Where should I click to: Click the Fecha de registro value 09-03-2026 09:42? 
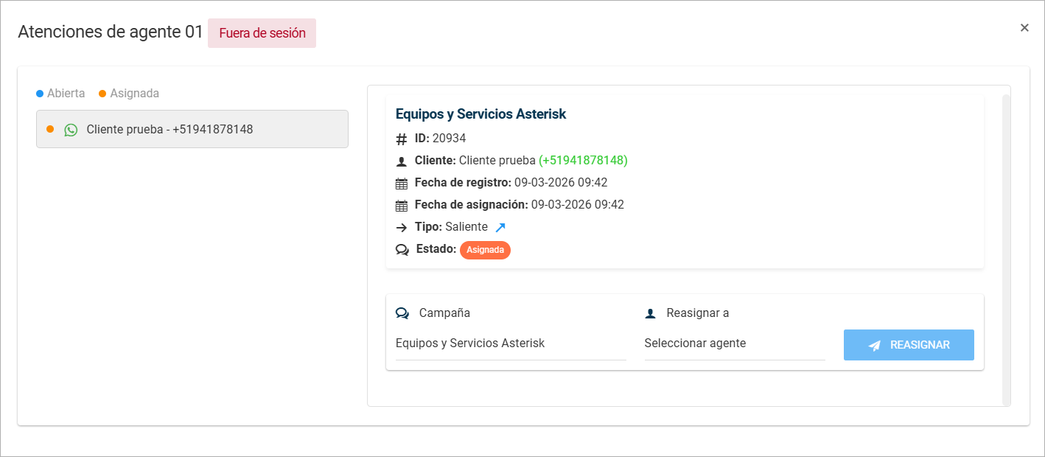(561, 183)
